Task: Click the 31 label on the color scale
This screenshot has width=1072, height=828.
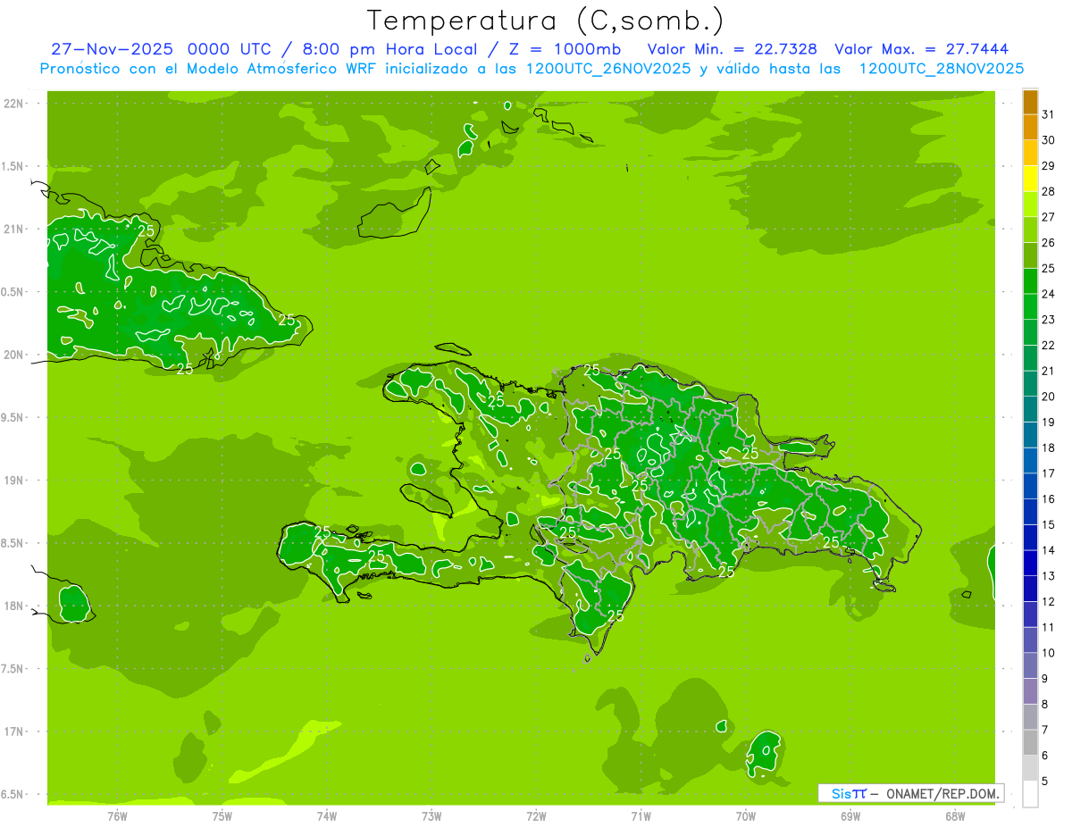Action: (1048, 114)
